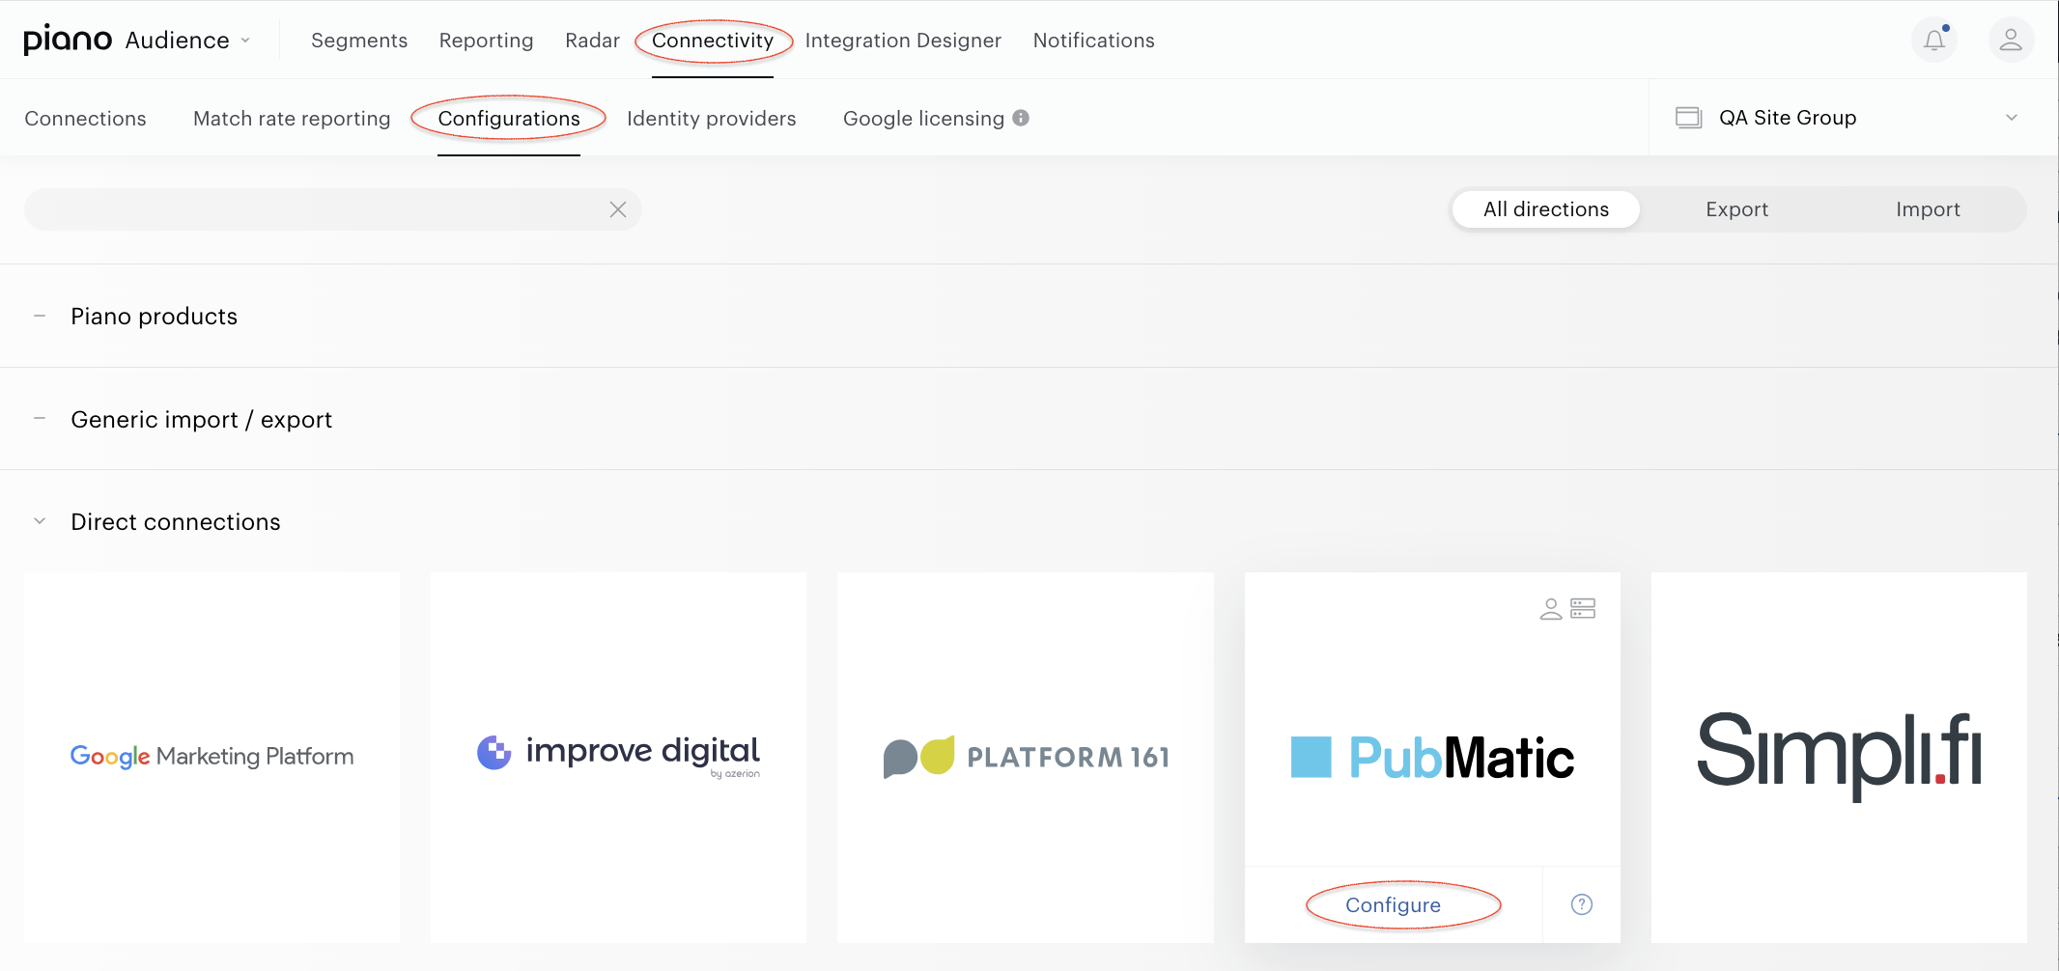Open the user profile avatar icon
Image resolution: width=2059 pixels, height=971 pixels.
[2011, 40]
